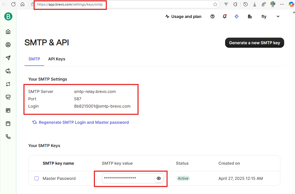This screenshot has height=194, width=295.
Task: Click the organization building icon in the header
Action: tap(250, 17)
